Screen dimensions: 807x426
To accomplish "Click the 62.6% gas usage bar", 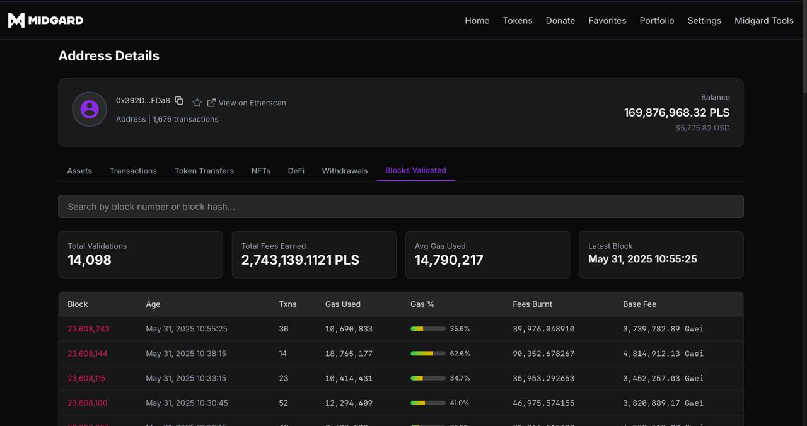I will (x=428, y=354).
